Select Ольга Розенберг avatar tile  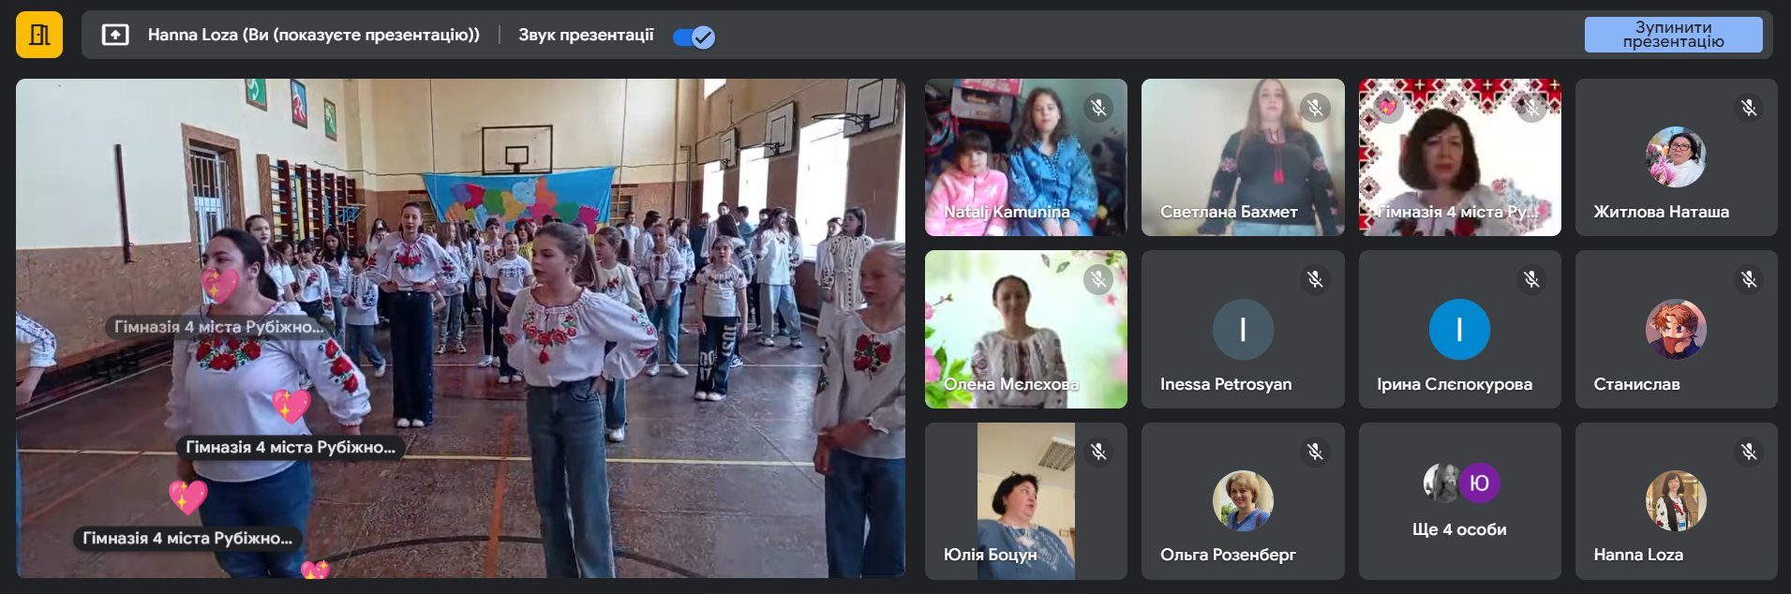coord(1243,501)
